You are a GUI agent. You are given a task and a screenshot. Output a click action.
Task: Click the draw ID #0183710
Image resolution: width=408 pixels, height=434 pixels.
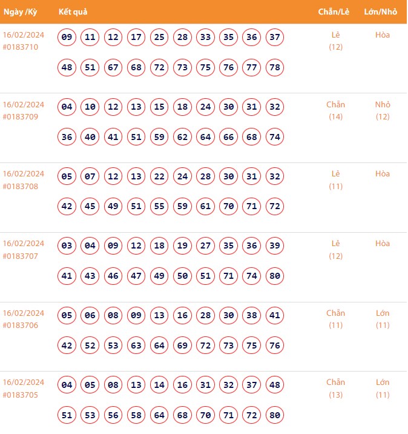(21, 47)
